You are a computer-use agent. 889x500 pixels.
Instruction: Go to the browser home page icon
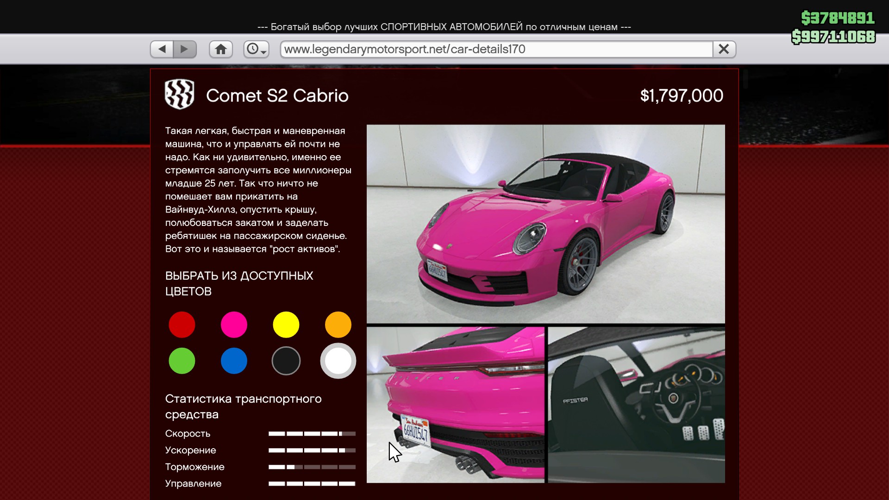(221, 49)
